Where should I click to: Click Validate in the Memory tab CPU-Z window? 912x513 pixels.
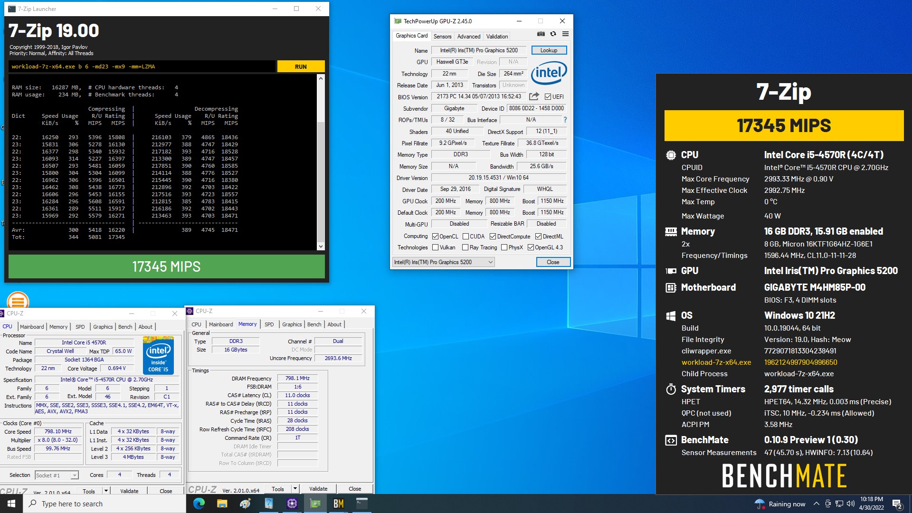[x=318, y=489]
